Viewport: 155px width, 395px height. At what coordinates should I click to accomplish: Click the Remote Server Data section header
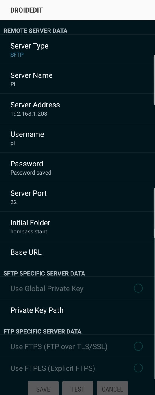35,31
